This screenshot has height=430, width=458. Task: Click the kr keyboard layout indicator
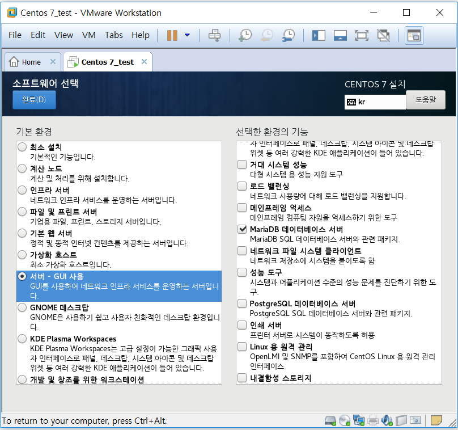[x=375, y=102]
